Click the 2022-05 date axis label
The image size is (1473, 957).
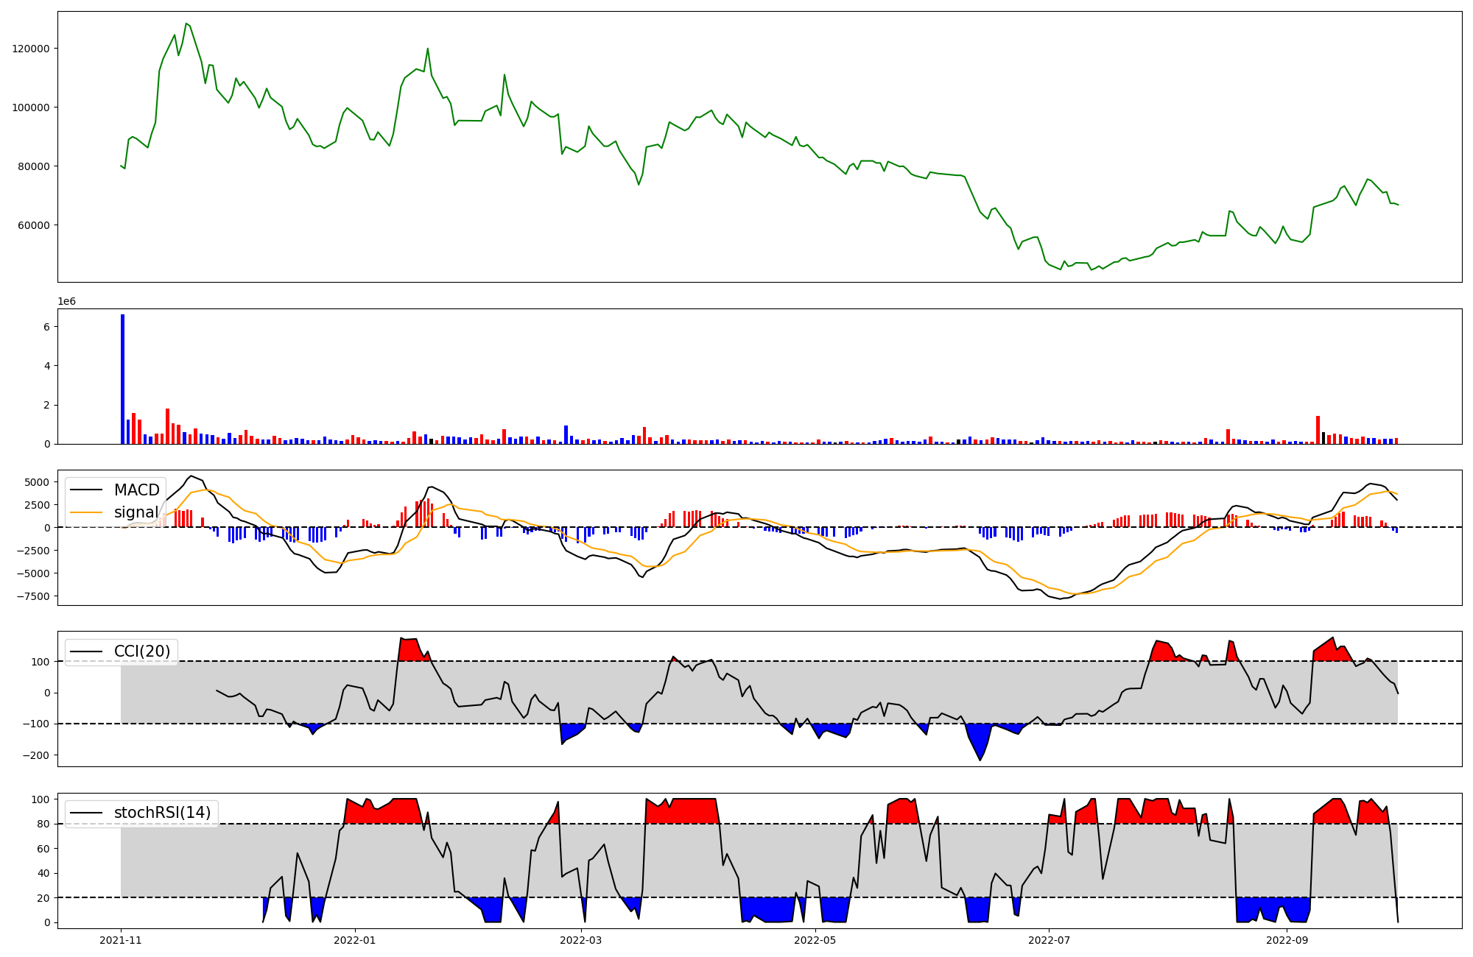(x=815, y=940)
